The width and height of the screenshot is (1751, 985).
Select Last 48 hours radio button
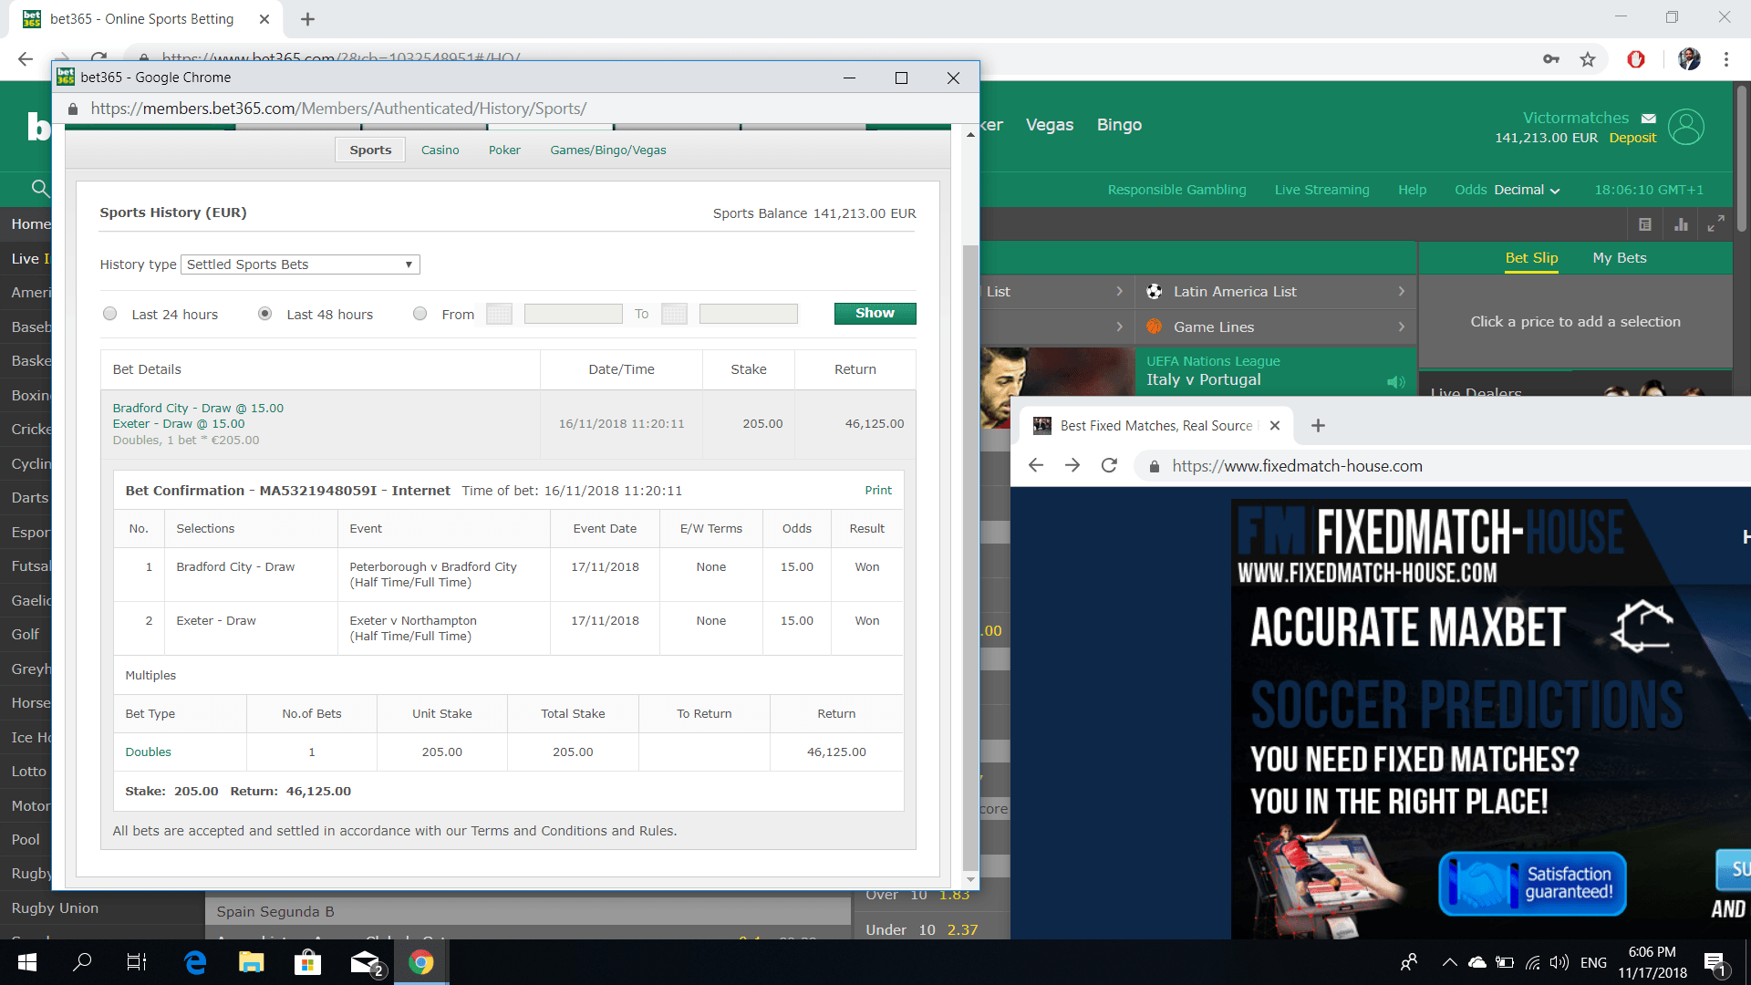pos(264,314)
